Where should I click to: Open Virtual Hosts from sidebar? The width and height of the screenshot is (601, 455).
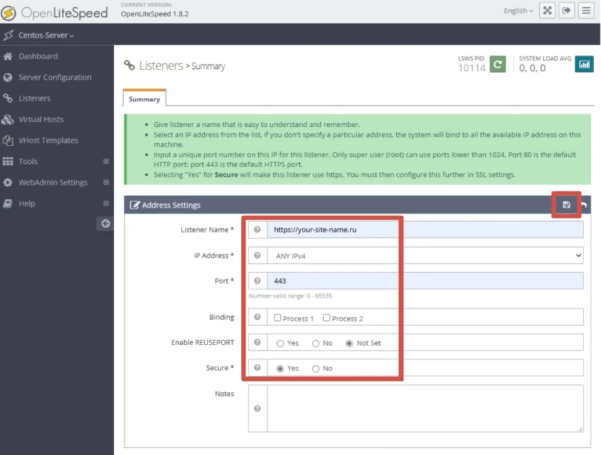coord(41,120)
